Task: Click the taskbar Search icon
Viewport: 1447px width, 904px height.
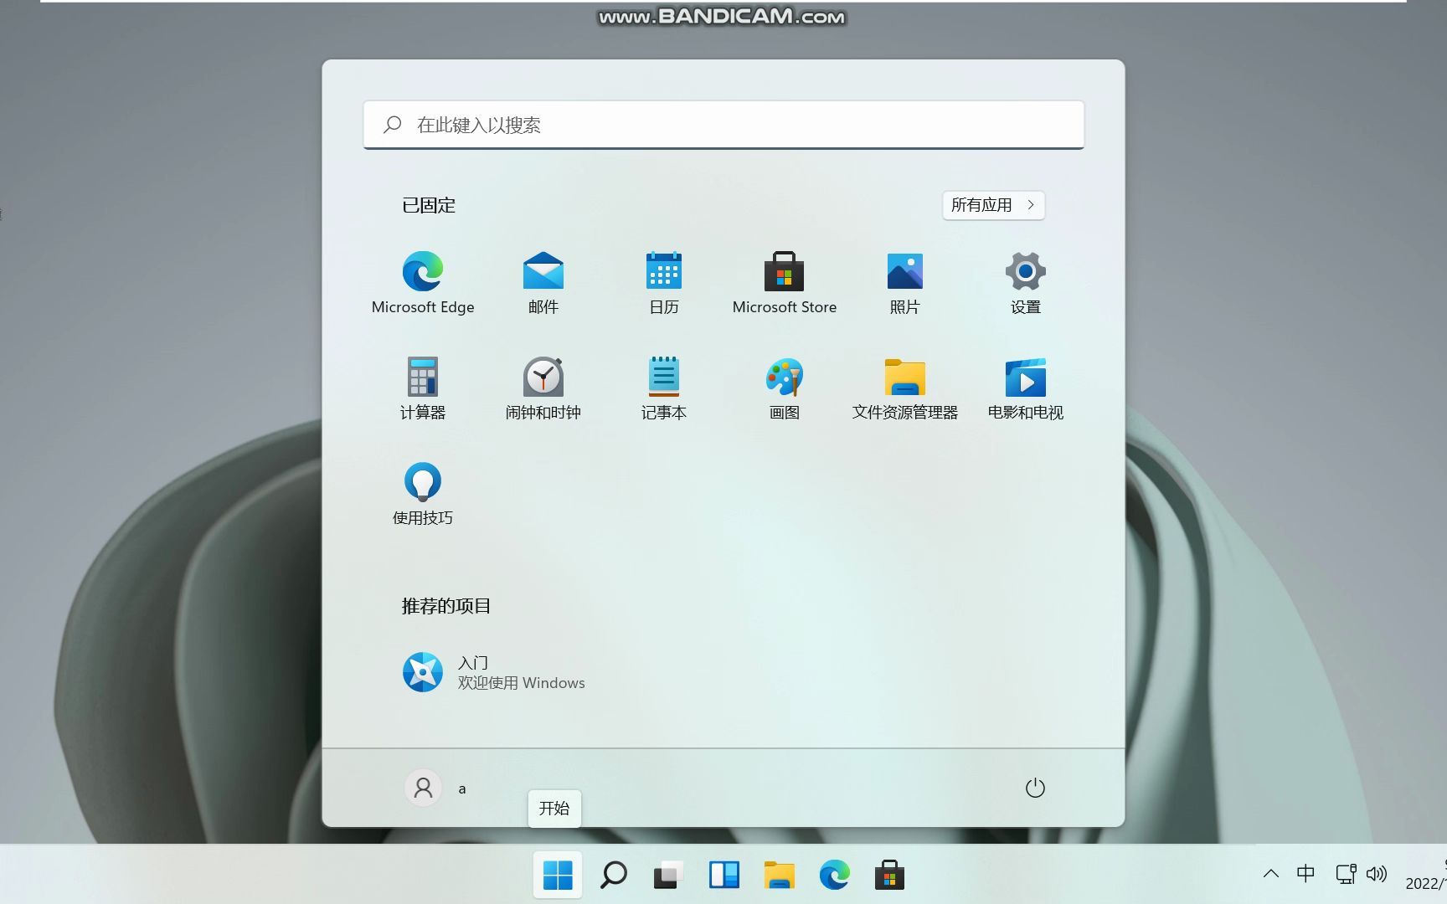Action: [x=612, y=874]
